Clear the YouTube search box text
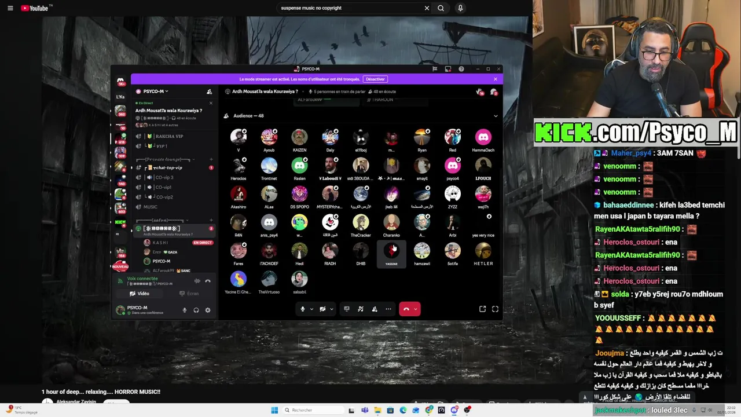Screen dimensions: 741x417 point(427,8)
